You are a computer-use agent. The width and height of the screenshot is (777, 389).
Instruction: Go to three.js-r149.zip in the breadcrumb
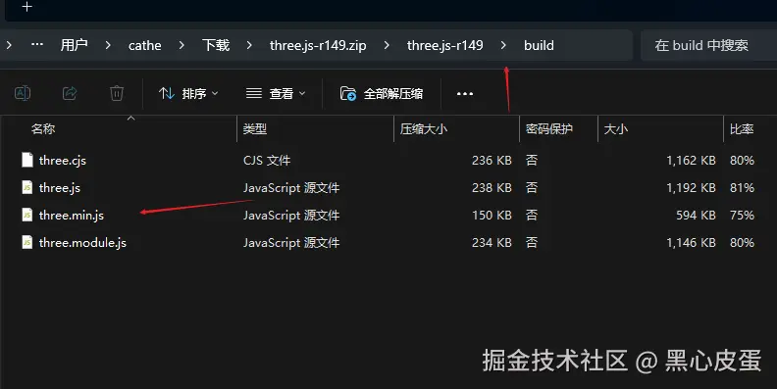pyautogui.click(x=318, y=45)
